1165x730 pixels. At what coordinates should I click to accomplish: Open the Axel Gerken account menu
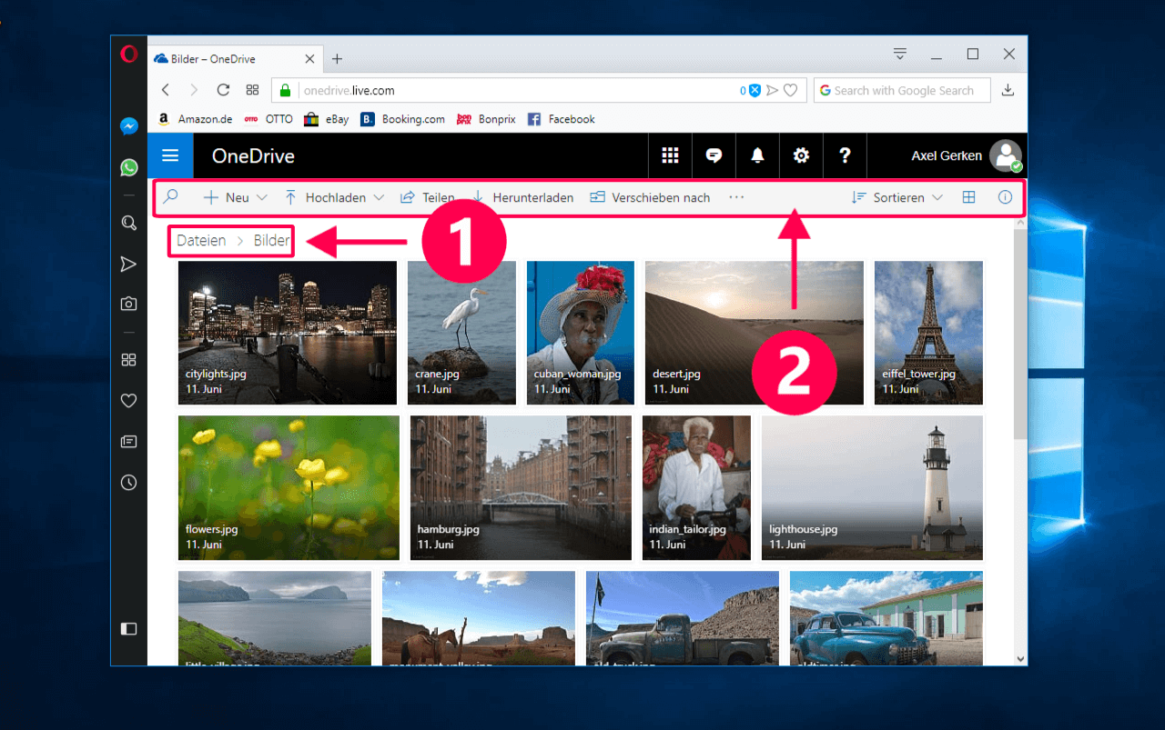(x=967, y=155)
